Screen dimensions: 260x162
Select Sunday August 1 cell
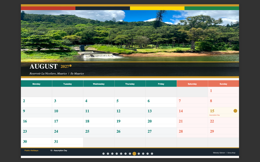point(223,92)
